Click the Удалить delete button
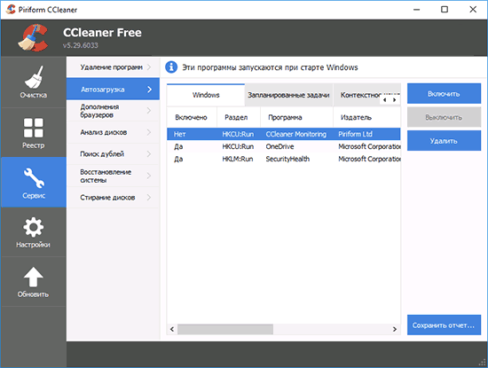Image resolution: width=488 pixels, height=368 pixels. (444, 141)
